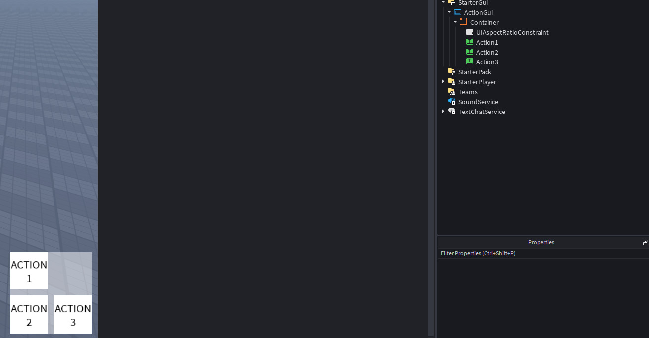Image resolution: width=649 pixels, height=338 pixels.
Task: Select the StarterPlayer label in Explorer
Action: point(477,82)
